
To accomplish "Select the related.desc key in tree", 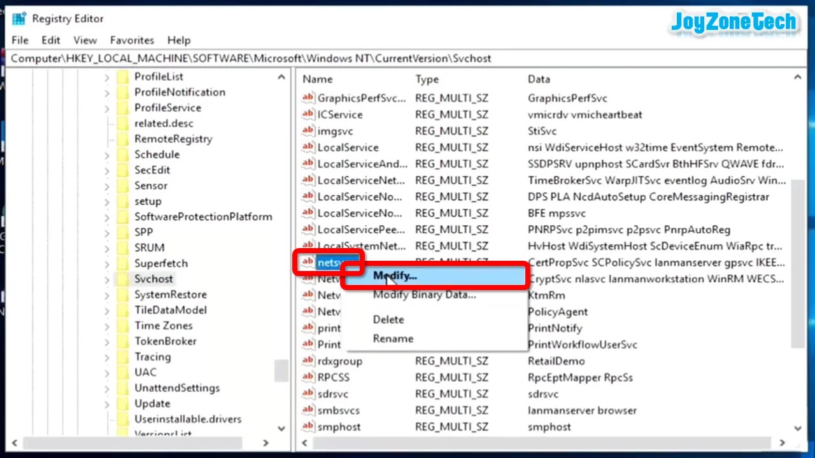I will pos(164,123).
